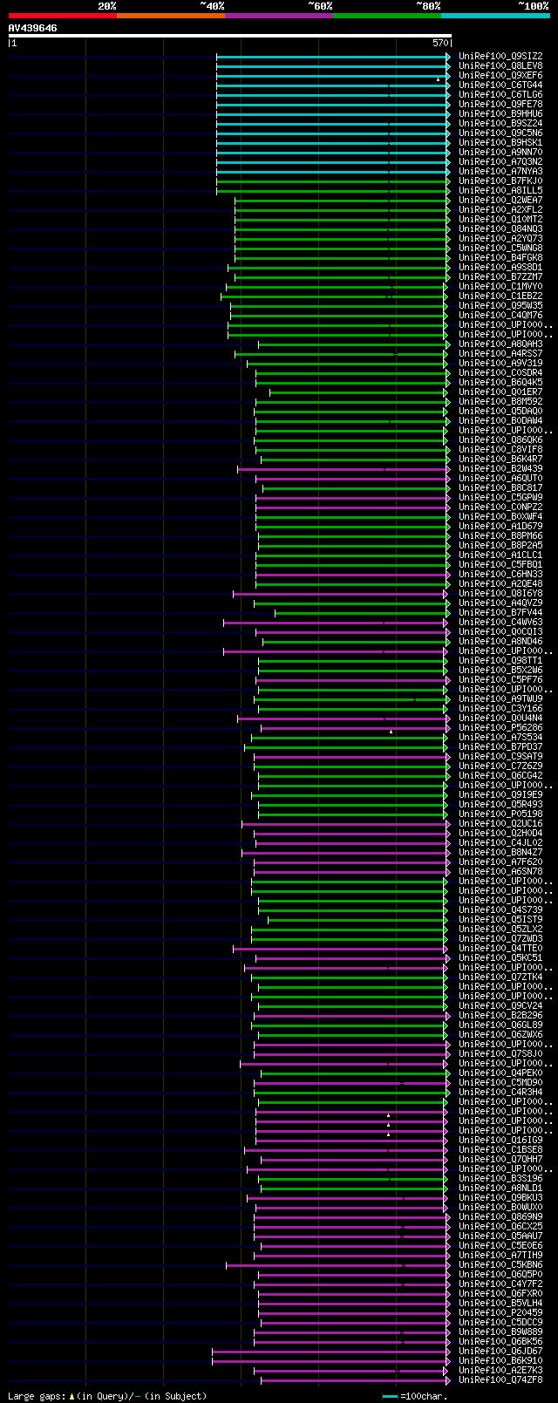Open the UniRef100_B7FV44 entry
The width and height of the screenshot is (558, 1403).
point(500,613)
